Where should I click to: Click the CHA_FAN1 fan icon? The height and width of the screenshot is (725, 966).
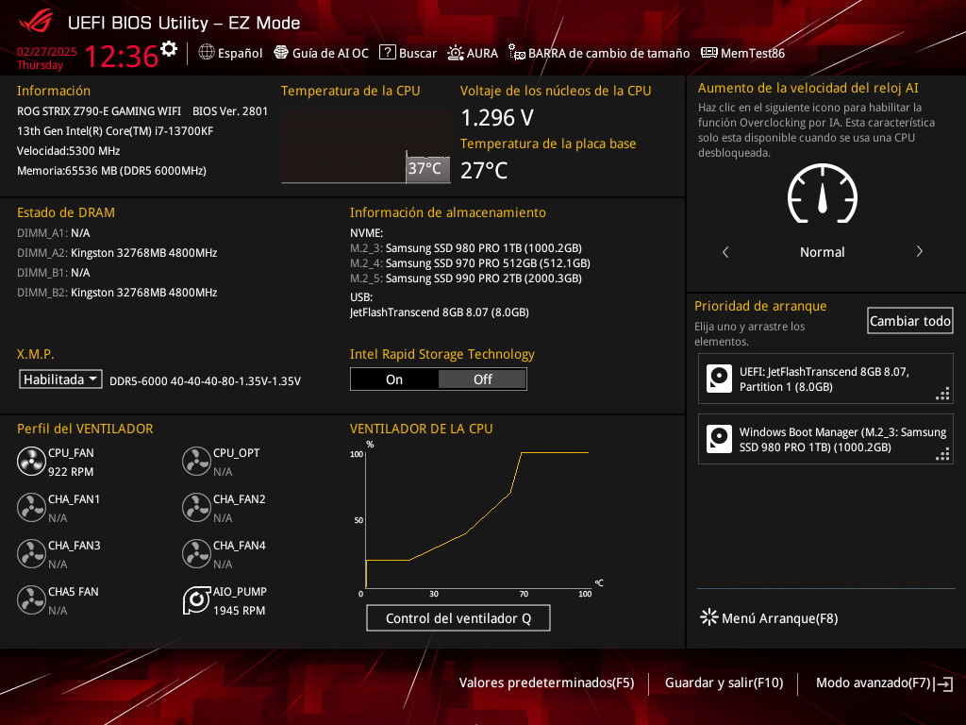click(31, 507)
